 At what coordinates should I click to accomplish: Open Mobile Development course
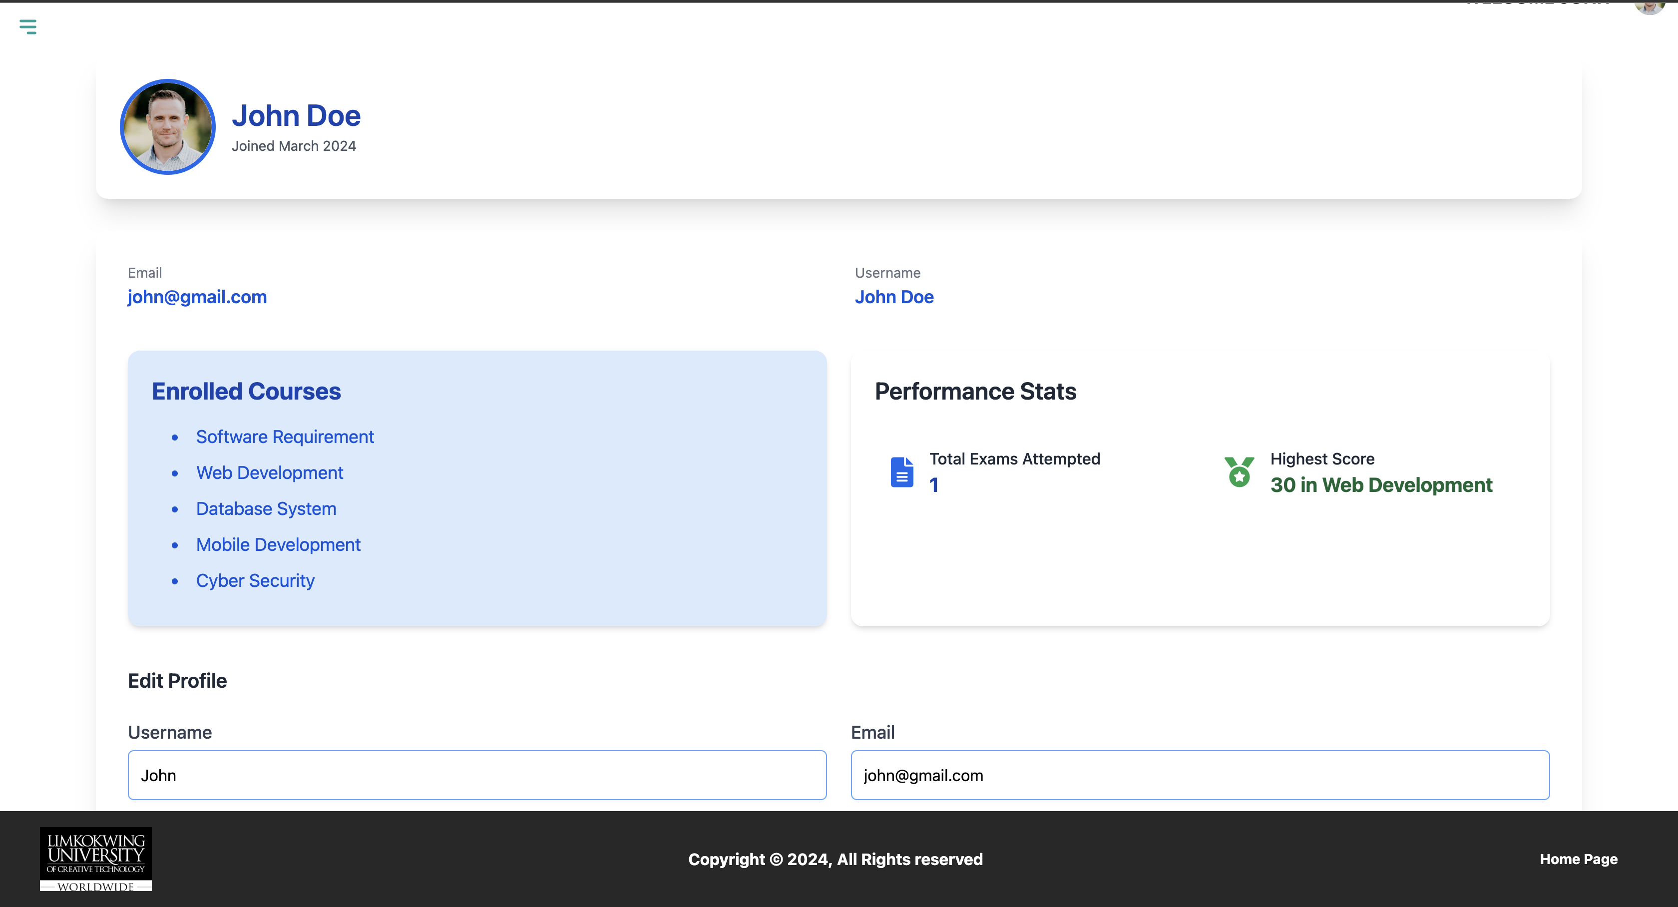278,545
